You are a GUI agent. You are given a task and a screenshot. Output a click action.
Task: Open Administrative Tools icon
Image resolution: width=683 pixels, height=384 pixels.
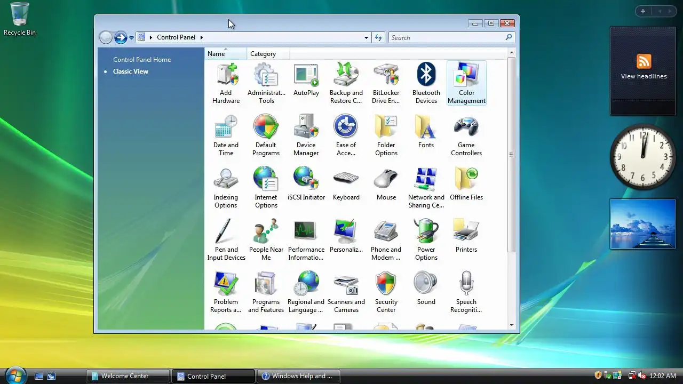266,83
